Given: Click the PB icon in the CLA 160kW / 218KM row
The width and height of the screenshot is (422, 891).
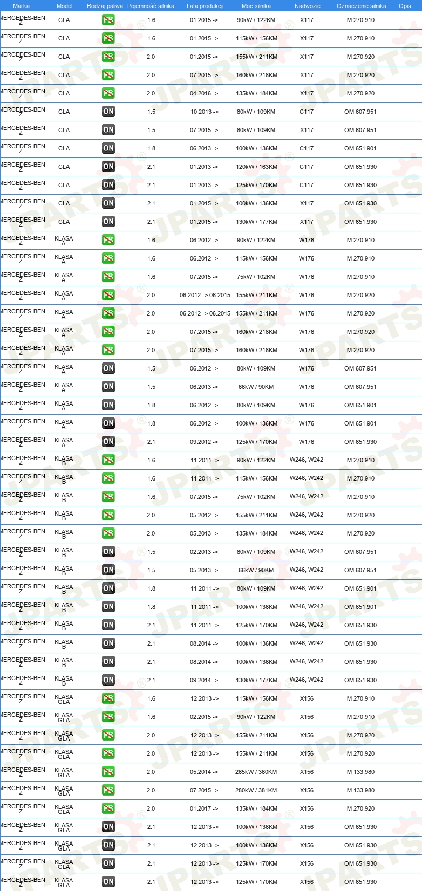Looking at the screenshot, I should [x=108, y=75].
